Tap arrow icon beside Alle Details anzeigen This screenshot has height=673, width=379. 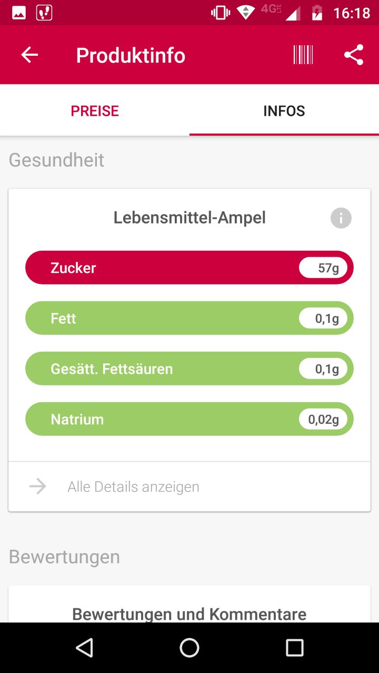tap(38, 486)
